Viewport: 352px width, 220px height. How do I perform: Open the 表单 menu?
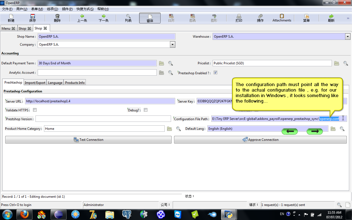click(37, 9)
